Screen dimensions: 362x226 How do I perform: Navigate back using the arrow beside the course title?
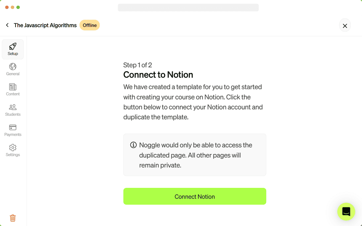click(7, 25)
